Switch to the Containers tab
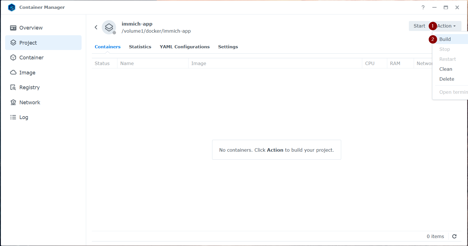468x246 pixels. point(107,47)
